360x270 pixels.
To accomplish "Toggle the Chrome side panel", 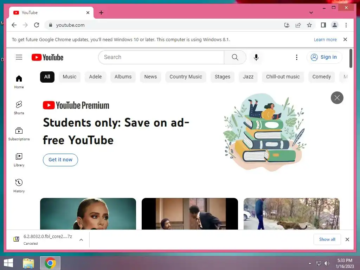I will [323, 25].
